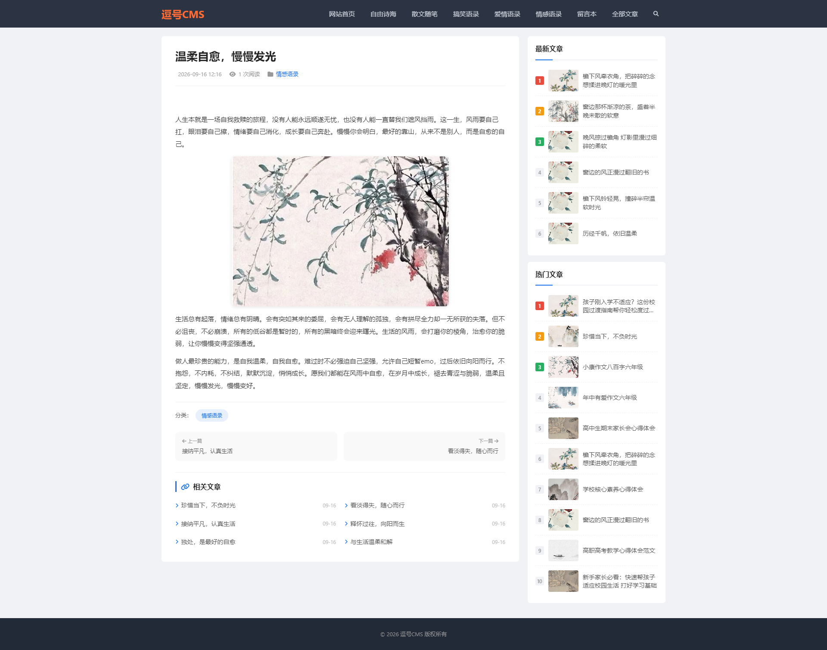Click the 情感语录 category tag pill

click(212, 415)
